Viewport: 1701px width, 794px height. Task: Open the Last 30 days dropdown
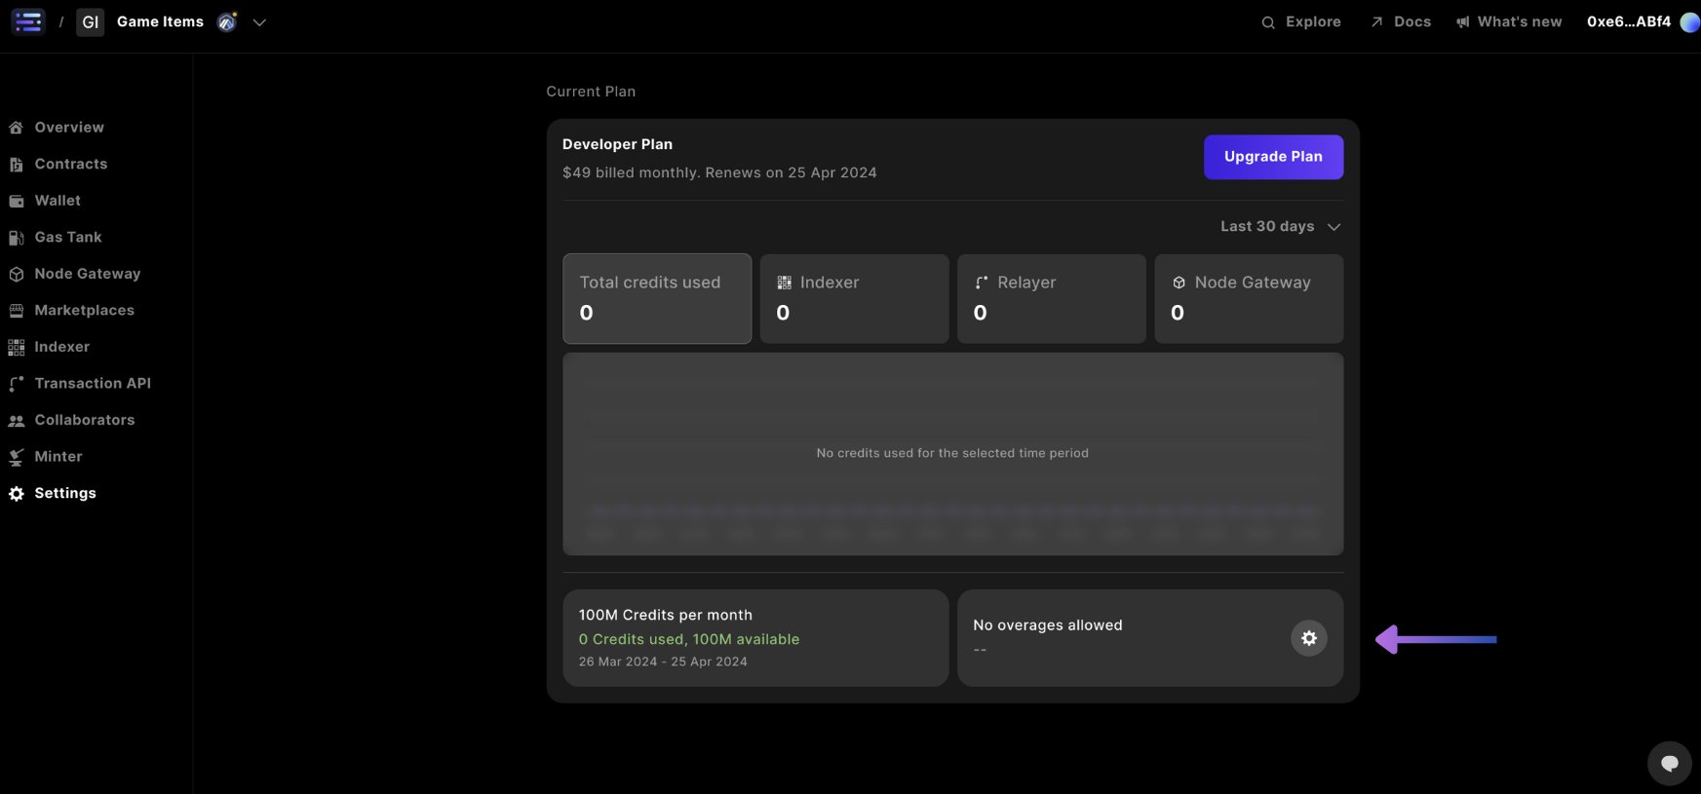tap(1280, 226)
